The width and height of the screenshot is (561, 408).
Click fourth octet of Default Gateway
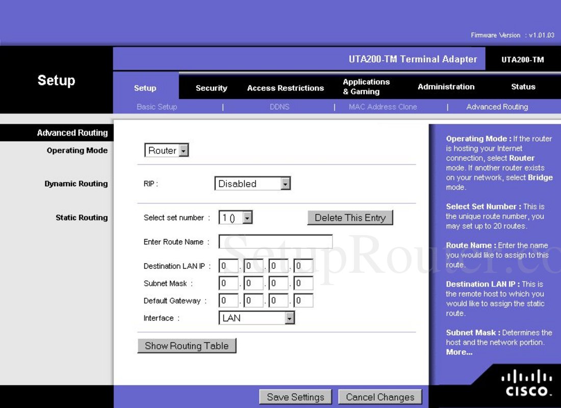pyautogui.click(x=303, y=300)
